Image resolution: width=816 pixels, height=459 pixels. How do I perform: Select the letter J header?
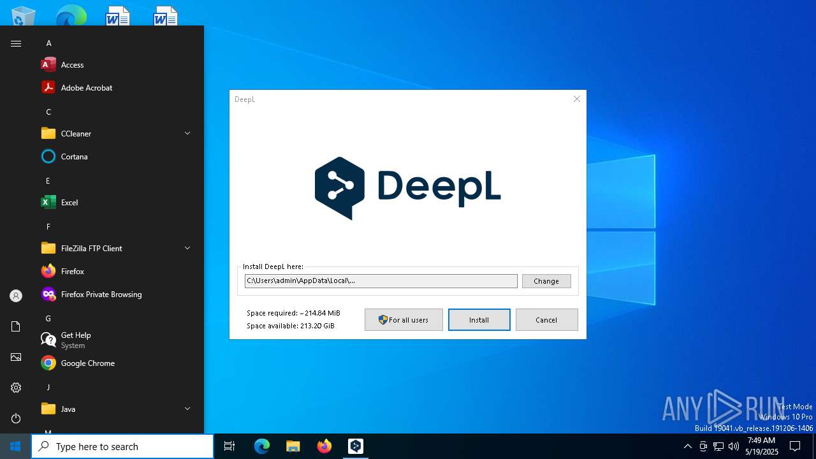(48, 388)
